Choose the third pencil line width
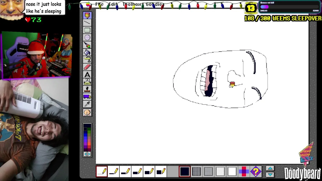This screenshot has height=181, width=322. pos(125,171)
